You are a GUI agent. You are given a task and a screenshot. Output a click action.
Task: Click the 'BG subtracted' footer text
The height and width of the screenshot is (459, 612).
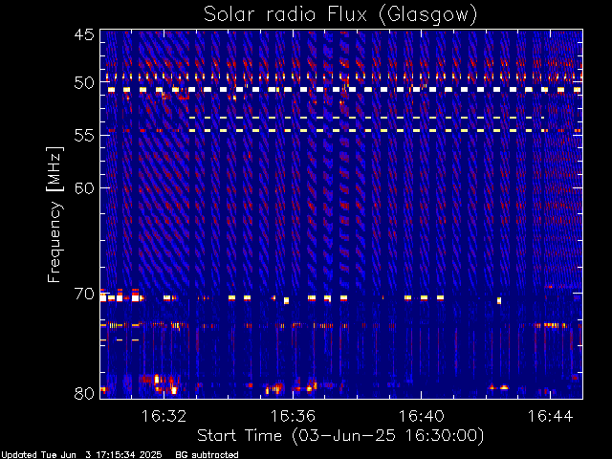click(207, 455)
